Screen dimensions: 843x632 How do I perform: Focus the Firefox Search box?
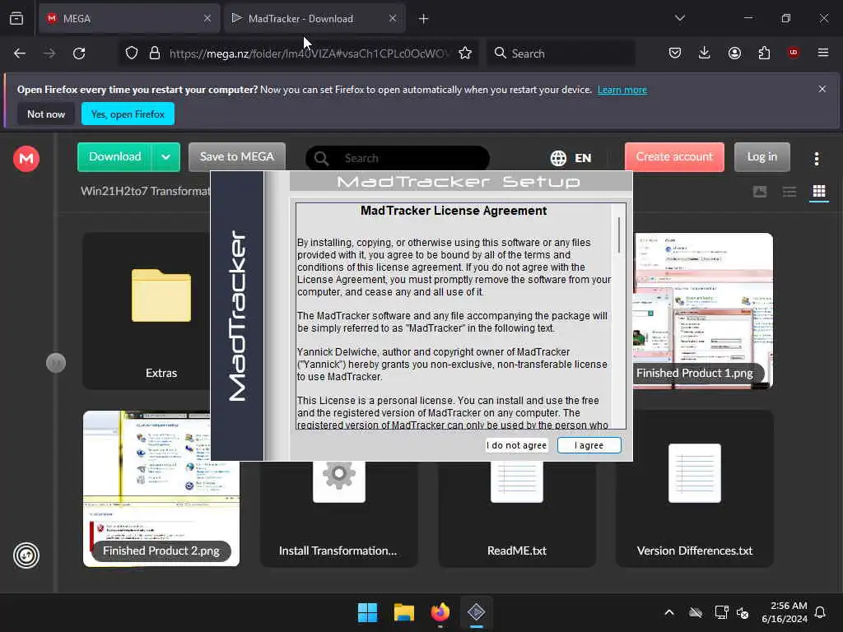[x=560, y=53]
